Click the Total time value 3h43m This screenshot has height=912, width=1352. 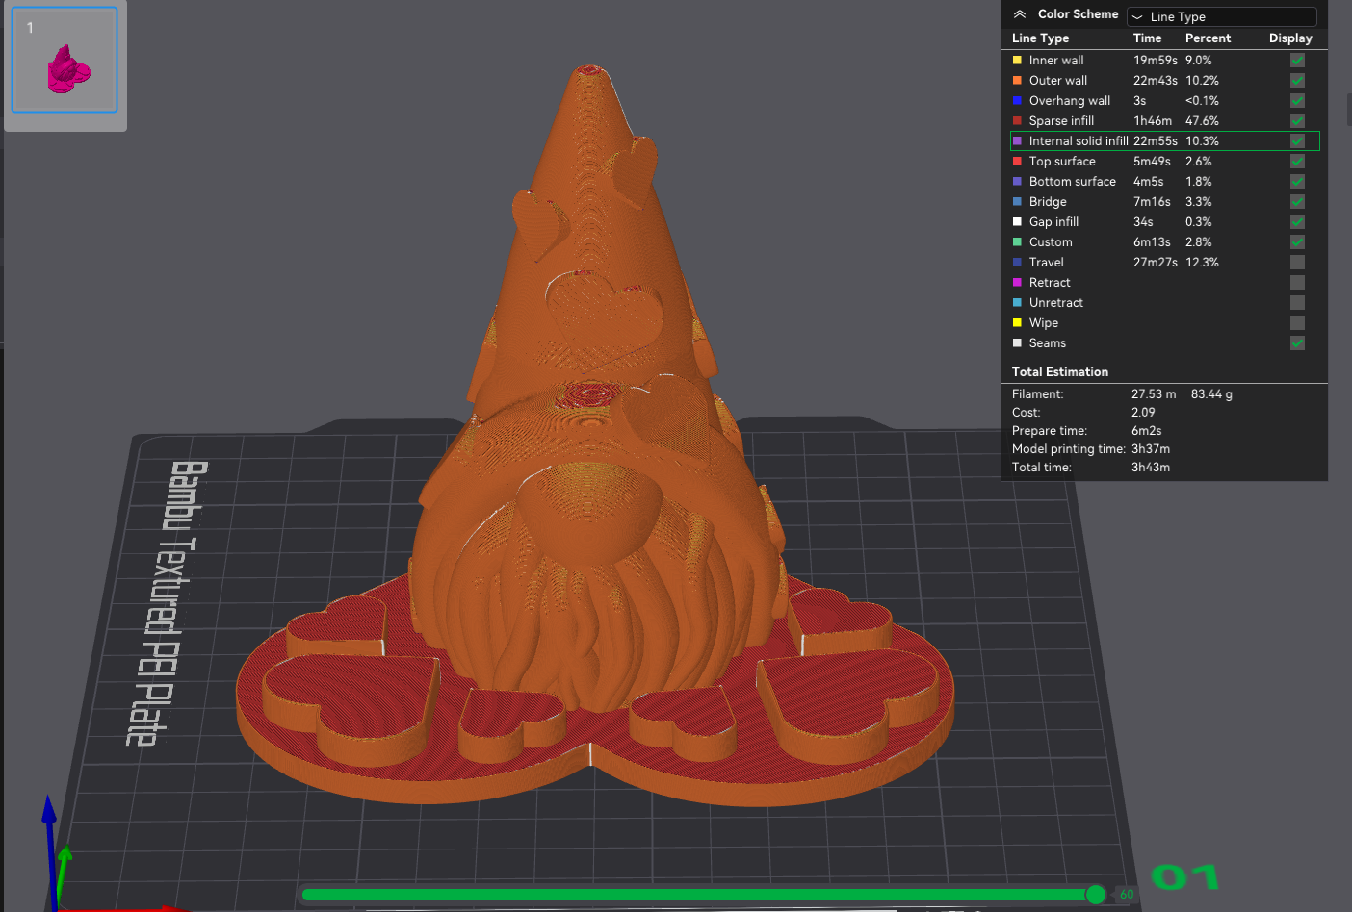tap(1151, 467)
